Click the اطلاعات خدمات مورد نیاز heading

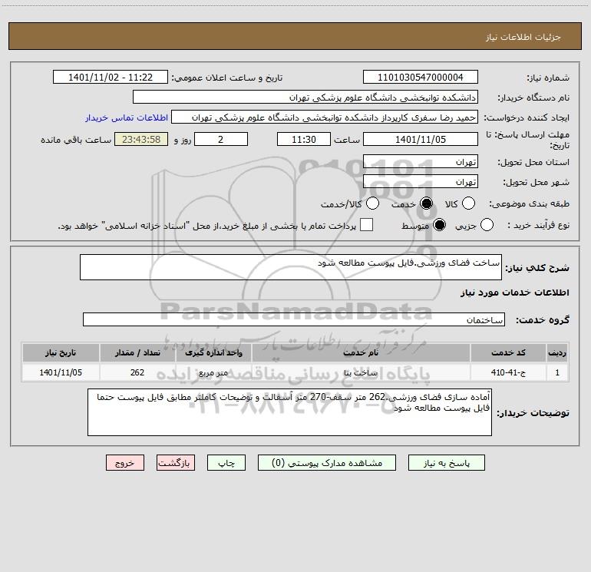(514, 293)
